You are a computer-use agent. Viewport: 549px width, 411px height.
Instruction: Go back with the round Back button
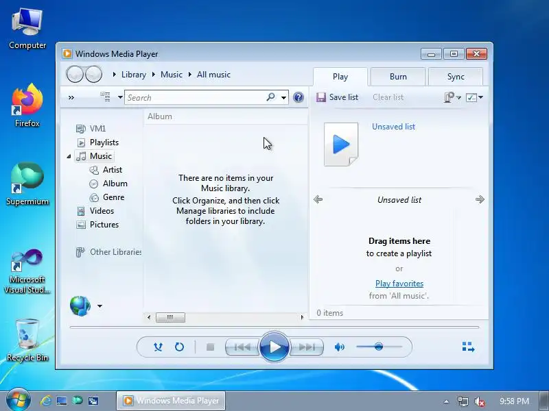pos(75,74)
